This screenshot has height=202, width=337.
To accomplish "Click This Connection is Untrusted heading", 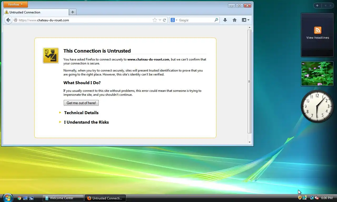I will point(97,51).
